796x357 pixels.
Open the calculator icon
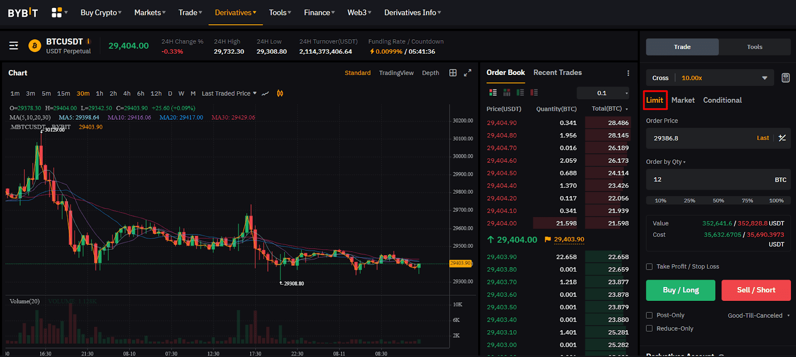pyautogui.click(x=786, y=78)
